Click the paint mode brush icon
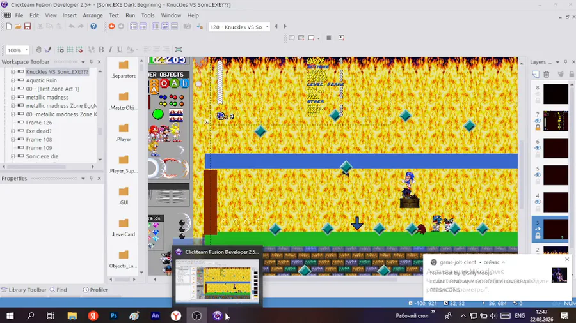The width and height of the screenshot is (576, 323). pos(48,49)
